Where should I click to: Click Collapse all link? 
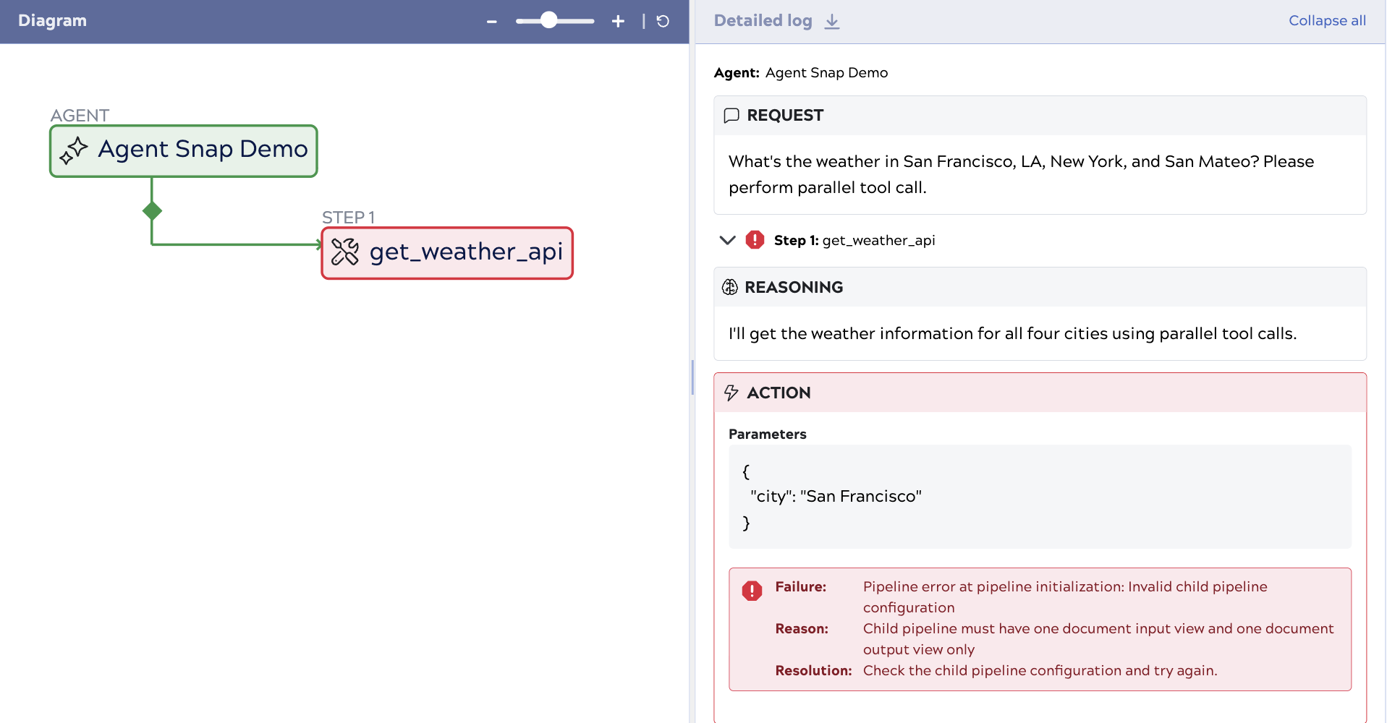coord(1327,21)
